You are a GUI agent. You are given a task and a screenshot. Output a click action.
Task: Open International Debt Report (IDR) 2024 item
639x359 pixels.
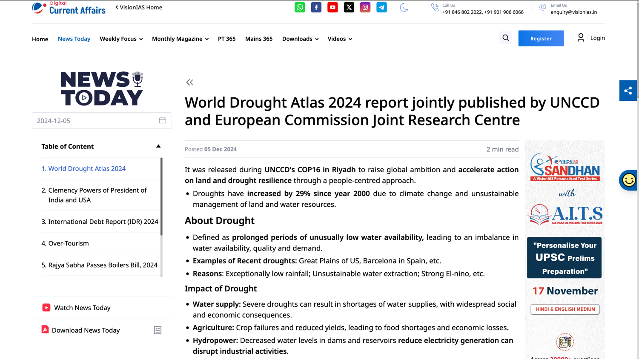[x=100, y=222]
